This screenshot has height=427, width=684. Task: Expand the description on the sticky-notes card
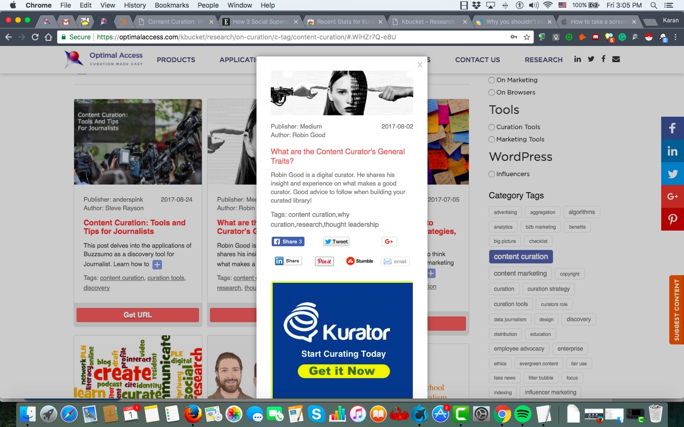tap(431, 273)
